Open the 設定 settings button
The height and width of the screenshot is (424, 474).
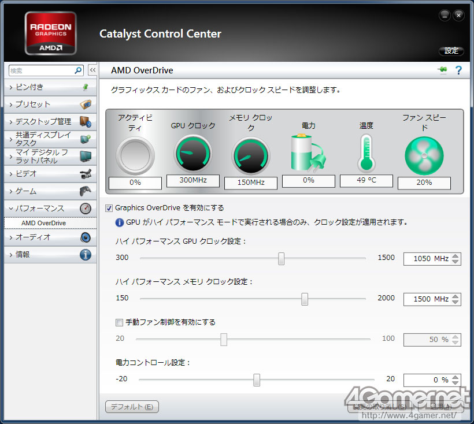click(x=451, y=51)
